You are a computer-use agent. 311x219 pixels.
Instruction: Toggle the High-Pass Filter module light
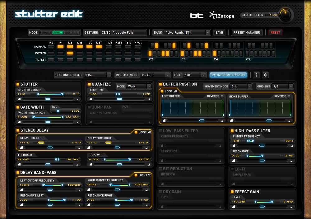[x=232, y=131]
